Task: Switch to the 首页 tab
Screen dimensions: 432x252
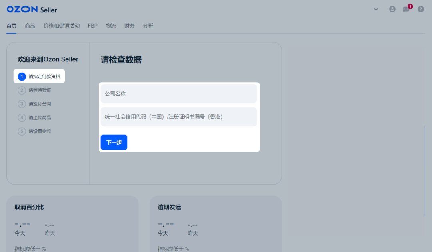Action: tap(12, 26)
